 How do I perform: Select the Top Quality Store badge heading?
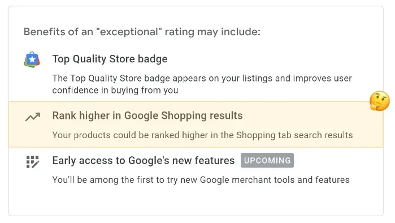[x=110, y=59]
